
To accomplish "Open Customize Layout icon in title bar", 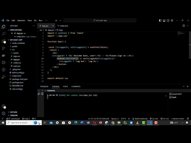I will tap(172, 21).
